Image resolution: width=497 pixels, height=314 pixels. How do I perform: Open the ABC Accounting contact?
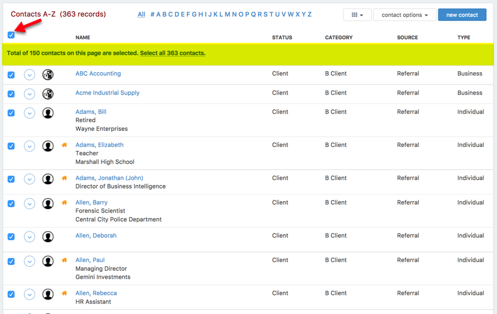pos(98,74)
